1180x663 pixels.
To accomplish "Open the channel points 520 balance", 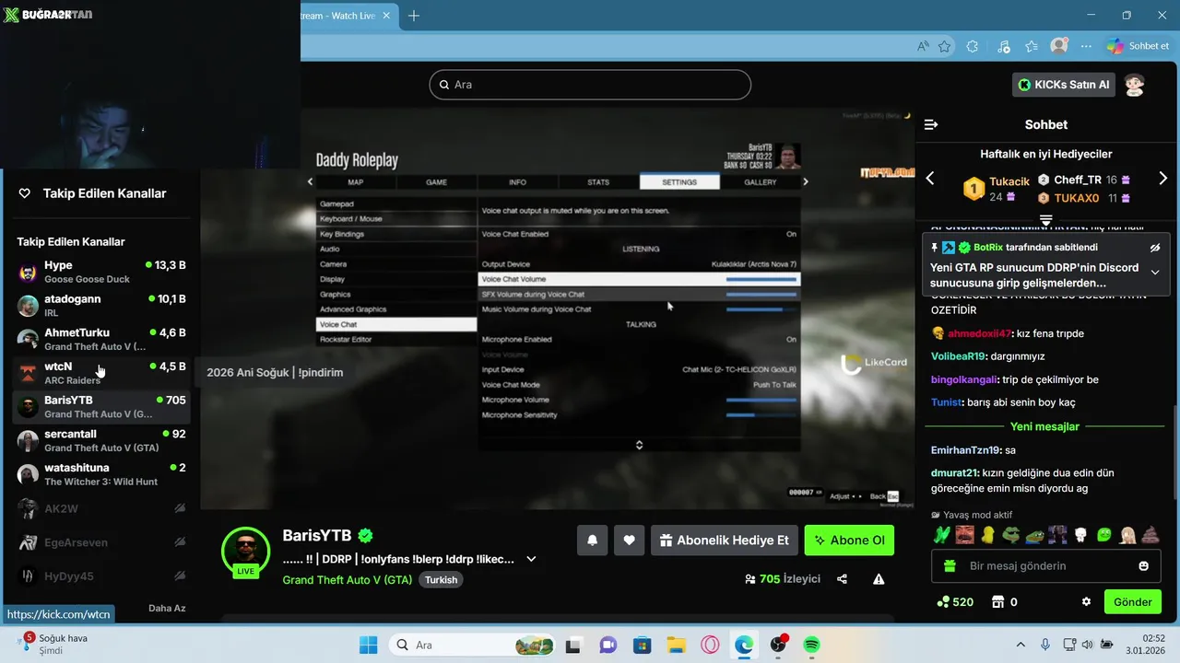I will (954, 602).
